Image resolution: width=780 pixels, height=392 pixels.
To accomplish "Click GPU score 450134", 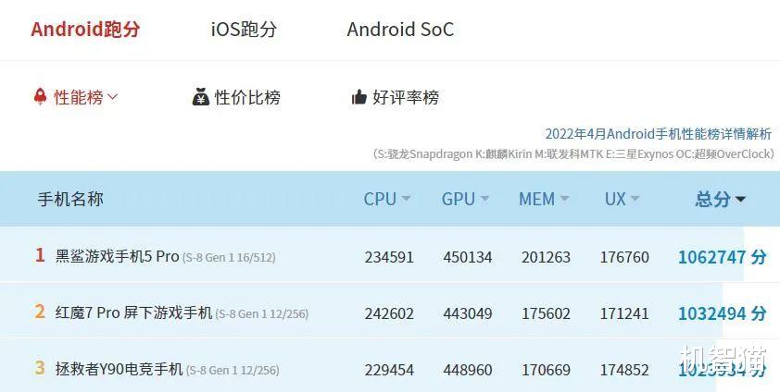I will 468,258.
